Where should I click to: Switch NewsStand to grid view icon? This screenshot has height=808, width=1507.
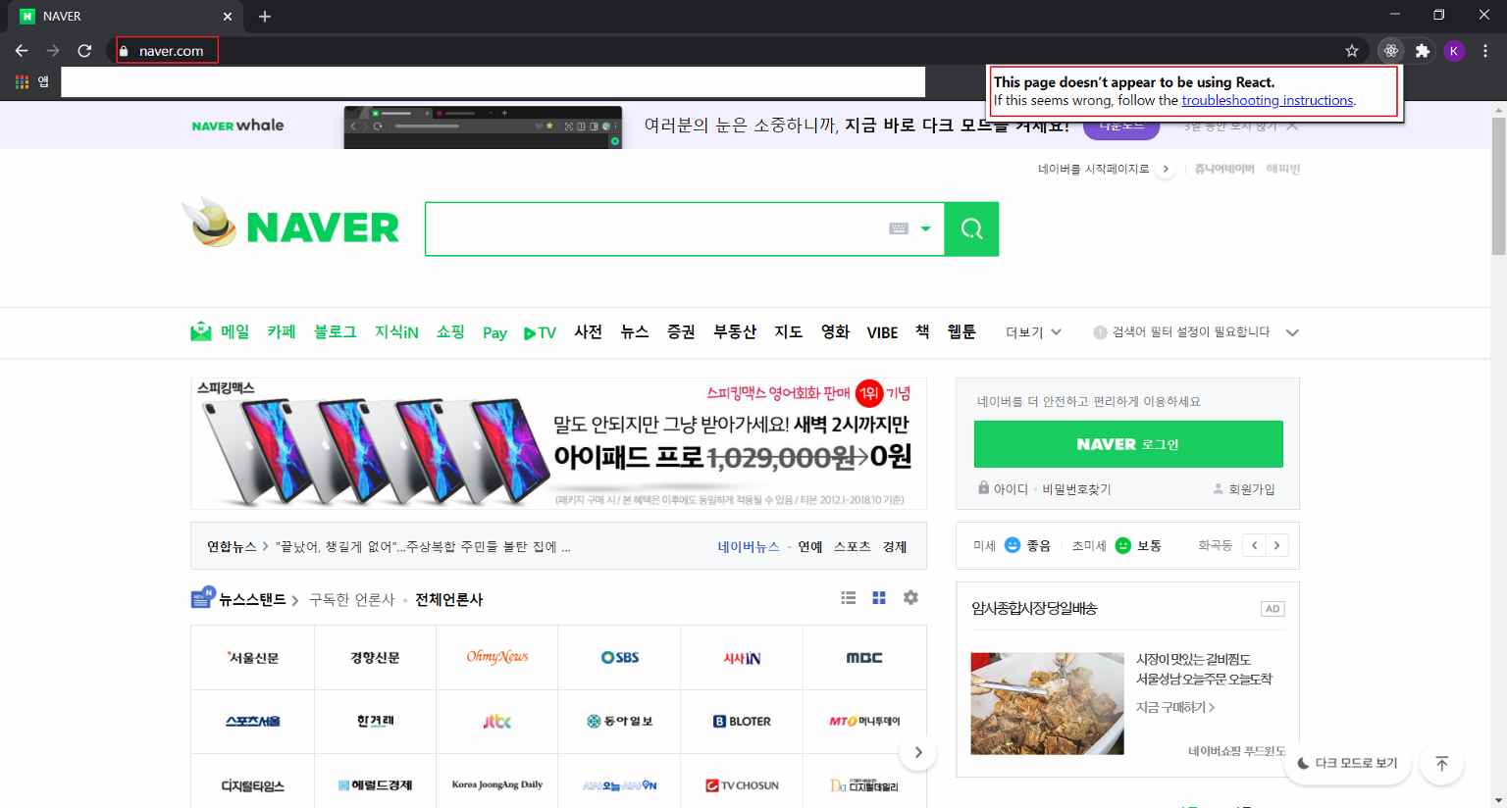pyautogui.click(x=879, y=597)
